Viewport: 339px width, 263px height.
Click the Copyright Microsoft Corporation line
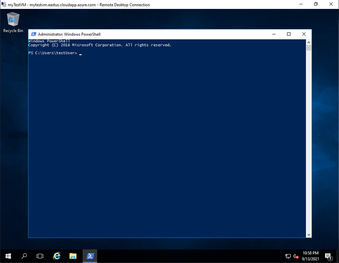pos(100,45)
